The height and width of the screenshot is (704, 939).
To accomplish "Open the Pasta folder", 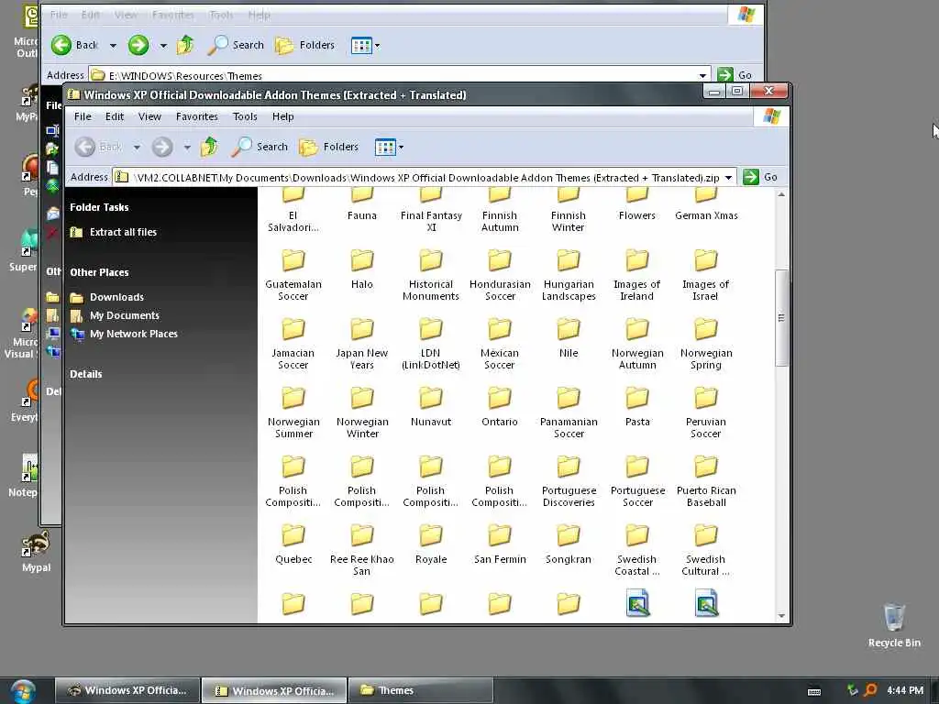I will click(636, 407).
